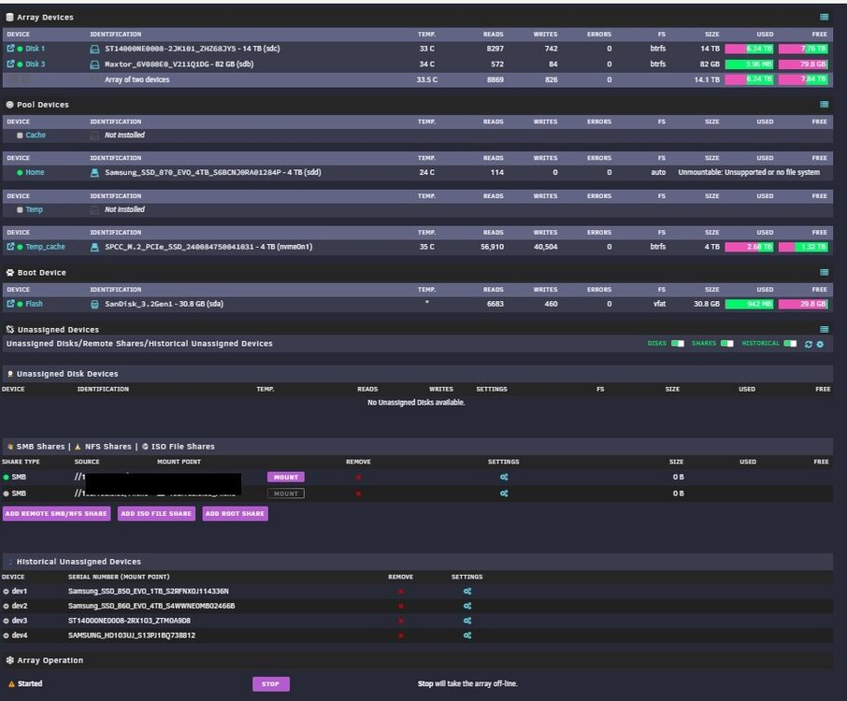Image resolution: width=847 pixels, height=701 pixels.
Task: Click the drive icon beside Maxtor identification
Action: 94,64
